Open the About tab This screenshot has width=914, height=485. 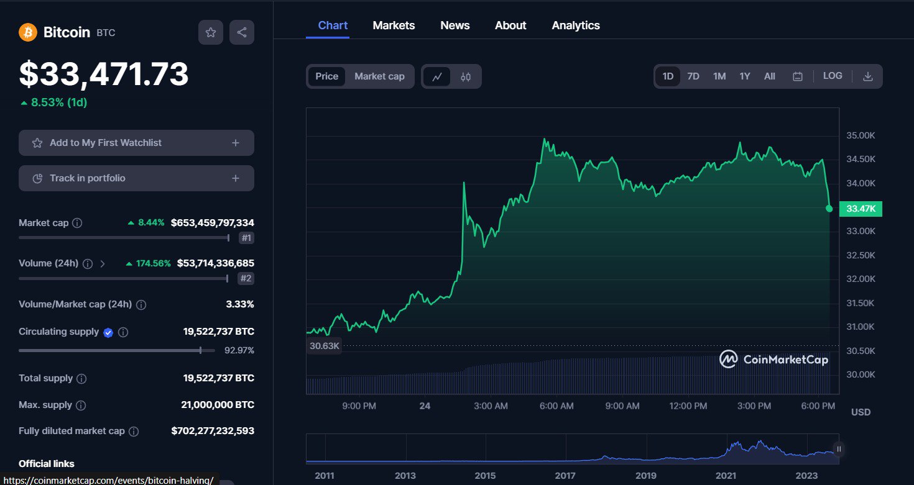[x=510, y=25]
